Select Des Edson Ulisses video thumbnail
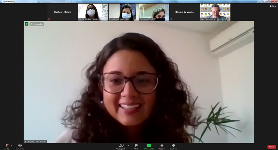Image resolution: width=278 pixels, height=150 pixels. pyautogui.click(x=215, y=12)
